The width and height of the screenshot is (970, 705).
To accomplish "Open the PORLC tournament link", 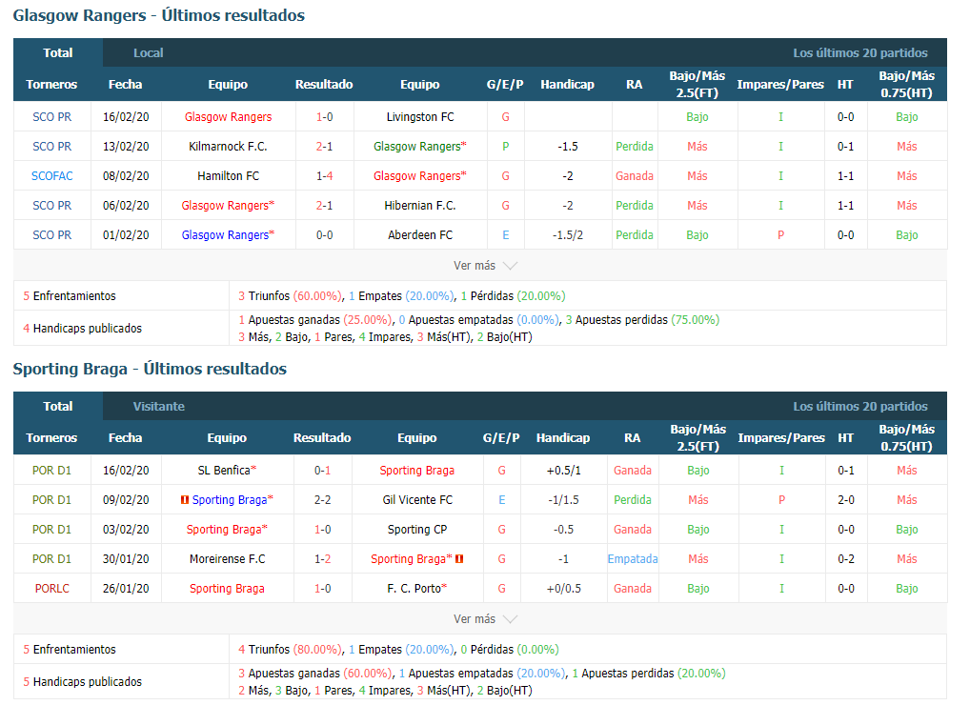I will [x=52, y=589].
